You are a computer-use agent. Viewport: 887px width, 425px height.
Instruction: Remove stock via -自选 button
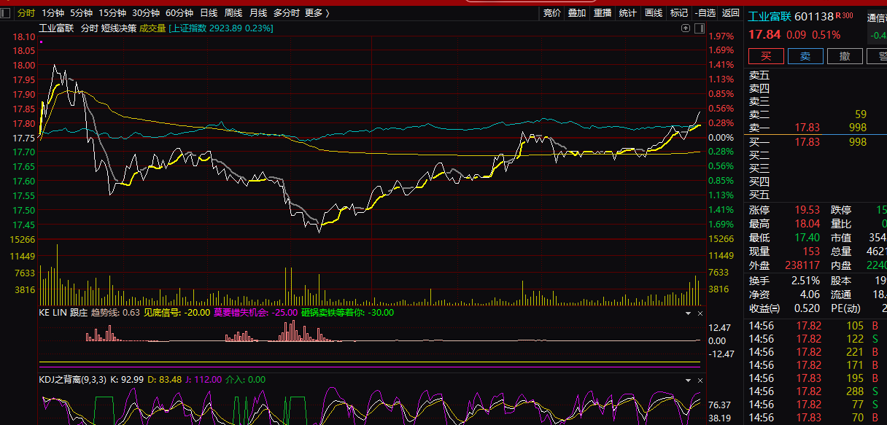click(705, 13)
